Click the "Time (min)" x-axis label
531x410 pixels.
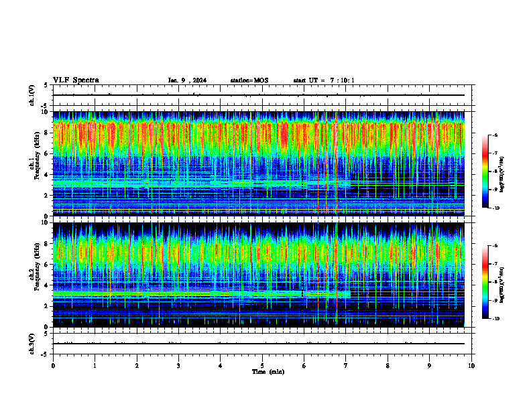[x=268, y=372]
